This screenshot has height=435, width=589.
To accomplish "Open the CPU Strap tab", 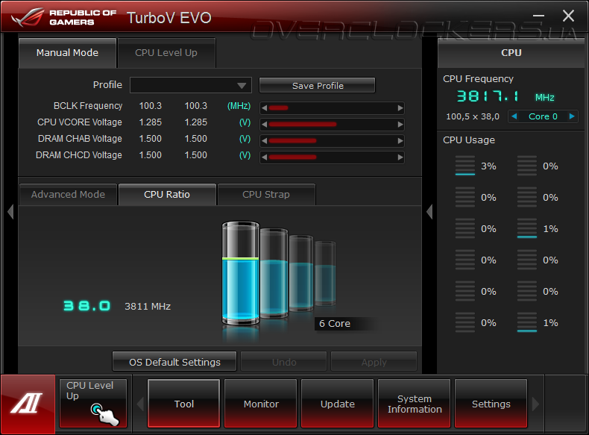I will pyautogui.click(x=266, y=195).
